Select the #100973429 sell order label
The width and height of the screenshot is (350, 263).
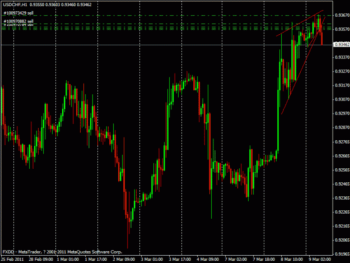(18, 13)
